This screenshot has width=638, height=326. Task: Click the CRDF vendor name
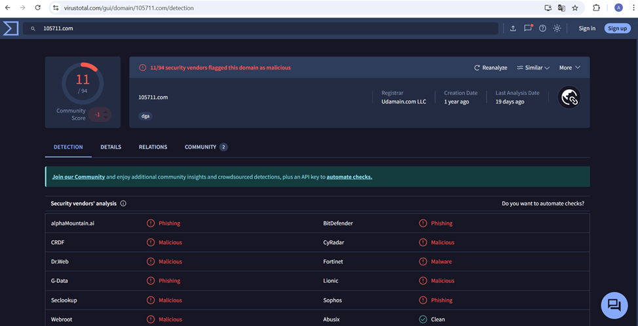click(58, 243)
